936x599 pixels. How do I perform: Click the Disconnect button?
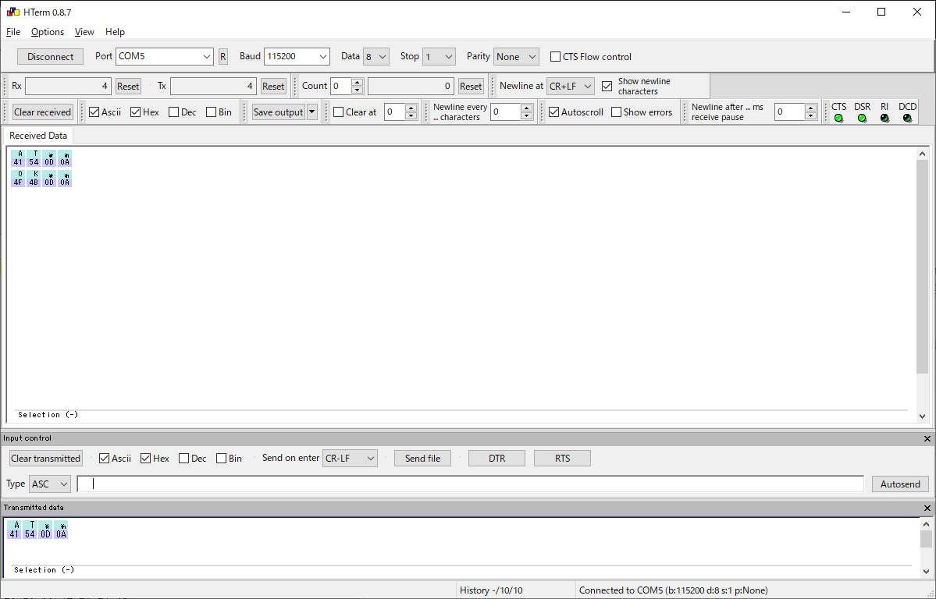coord(50,57)
